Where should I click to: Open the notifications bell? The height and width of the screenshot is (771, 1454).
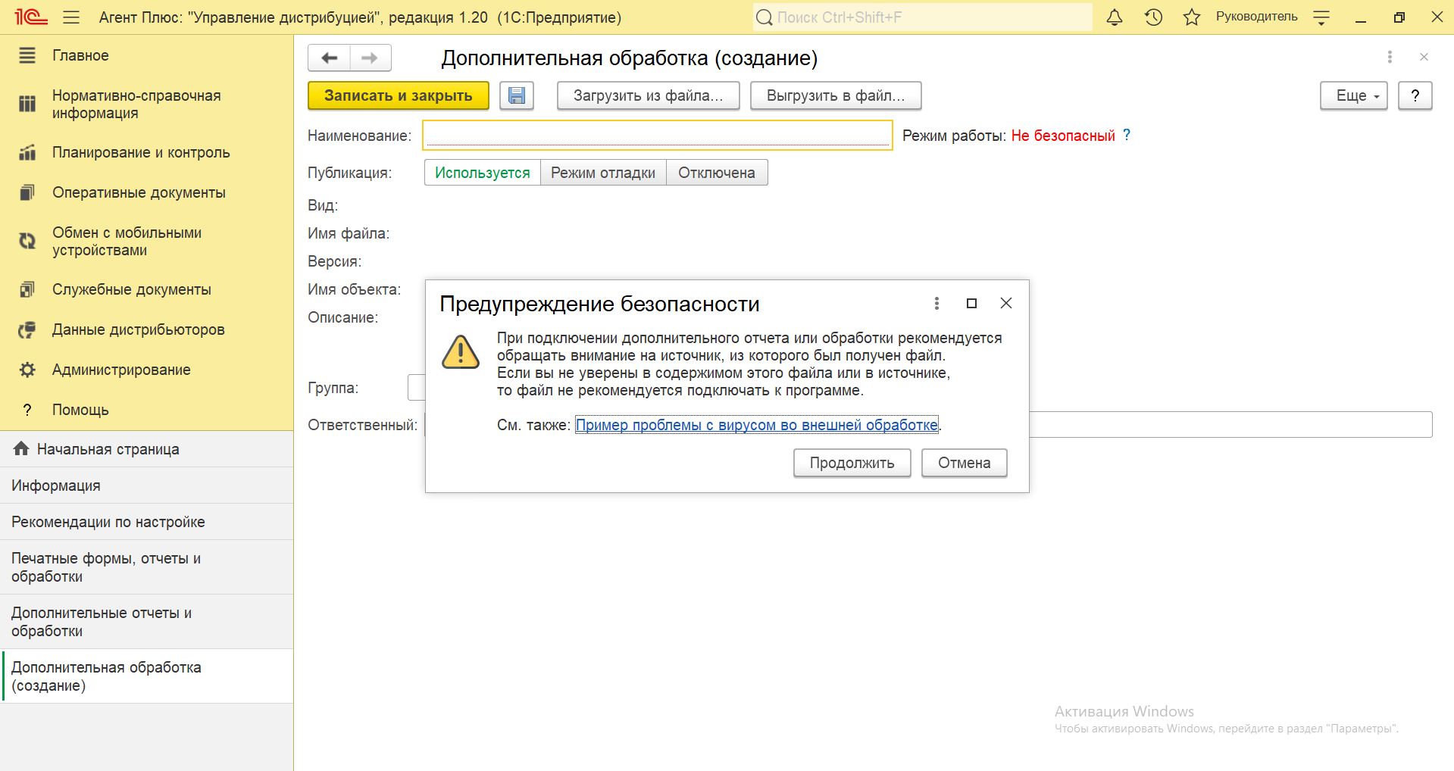[x=1114, y=17]
